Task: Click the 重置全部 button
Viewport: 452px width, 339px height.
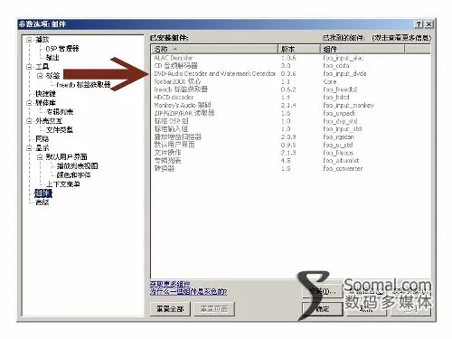Action: click(x=170, y=309)
